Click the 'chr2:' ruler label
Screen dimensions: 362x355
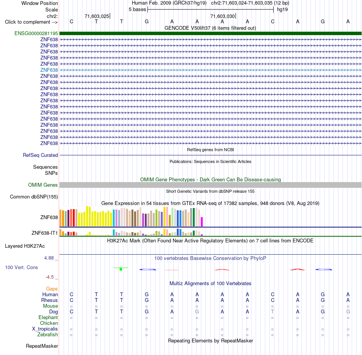[x=52, y=16]
